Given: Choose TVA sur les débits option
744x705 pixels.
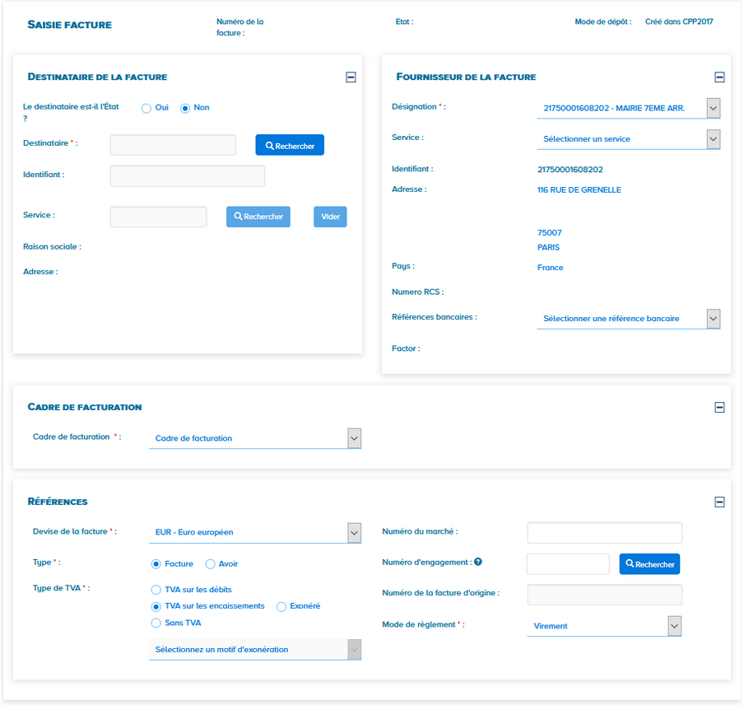Looking at the screenshot, I should pos(156,590).
